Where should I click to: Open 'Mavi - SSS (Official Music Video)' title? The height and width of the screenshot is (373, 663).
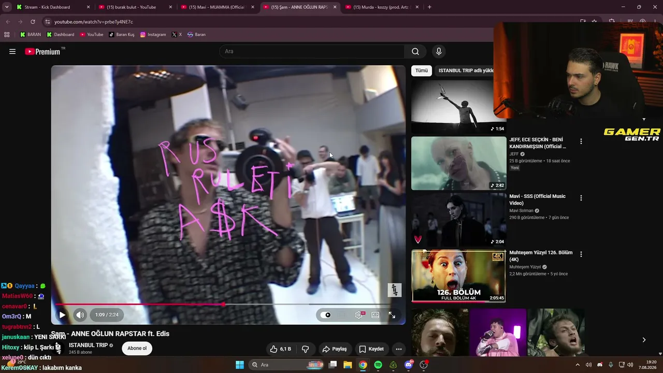click(x=538, y=199)
